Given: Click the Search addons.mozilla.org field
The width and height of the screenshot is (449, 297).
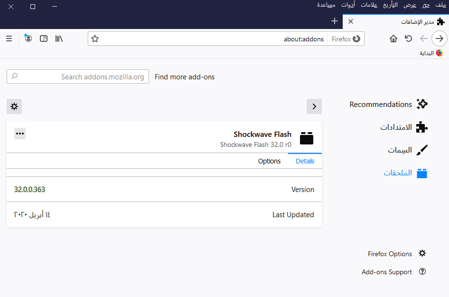Looking at the screenshot, I should (x=77, y=77).
